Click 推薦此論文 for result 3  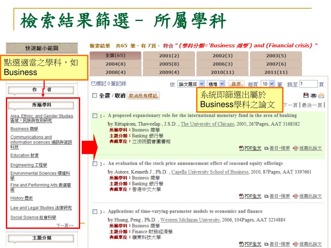tap(307, 244)
